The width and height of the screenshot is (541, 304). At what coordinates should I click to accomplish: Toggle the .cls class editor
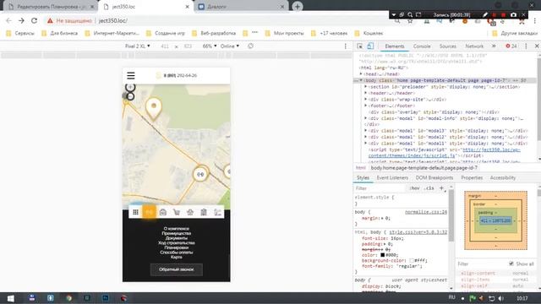coord(429,188)
